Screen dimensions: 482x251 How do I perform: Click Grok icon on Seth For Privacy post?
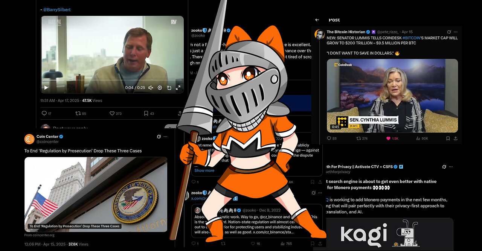click(444, 167)
